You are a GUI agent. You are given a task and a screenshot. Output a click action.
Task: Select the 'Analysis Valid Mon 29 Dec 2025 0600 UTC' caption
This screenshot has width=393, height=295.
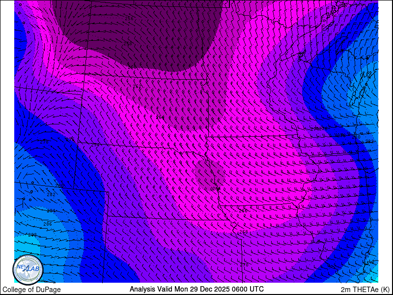196,289
